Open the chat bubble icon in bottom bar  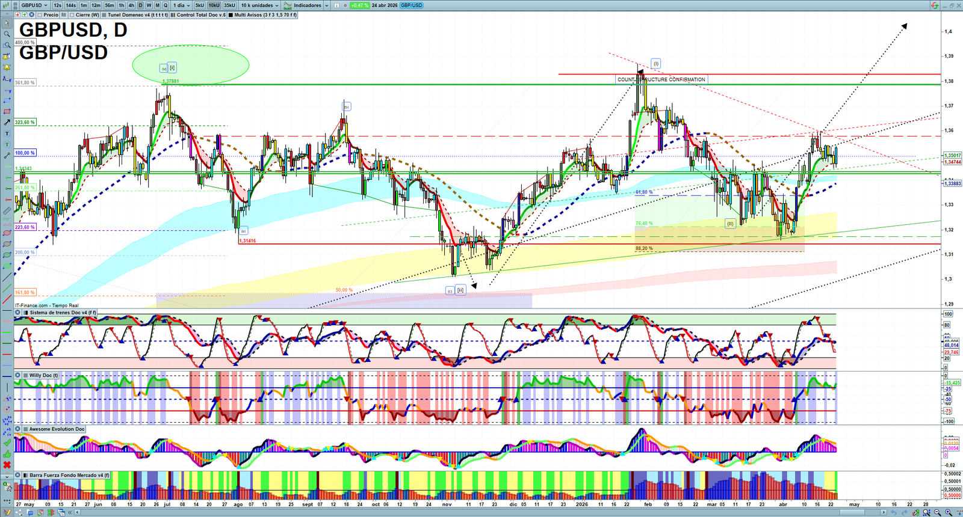coord(29,512)
